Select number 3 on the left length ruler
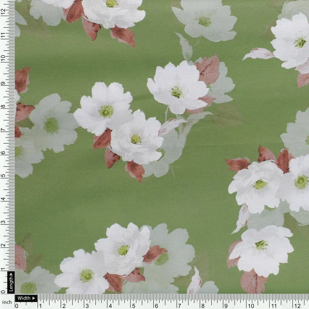 tap(3, 223)
